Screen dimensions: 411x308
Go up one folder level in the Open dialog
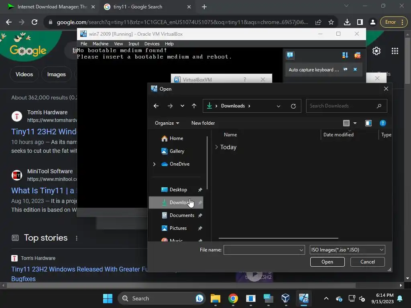[194, 106]
